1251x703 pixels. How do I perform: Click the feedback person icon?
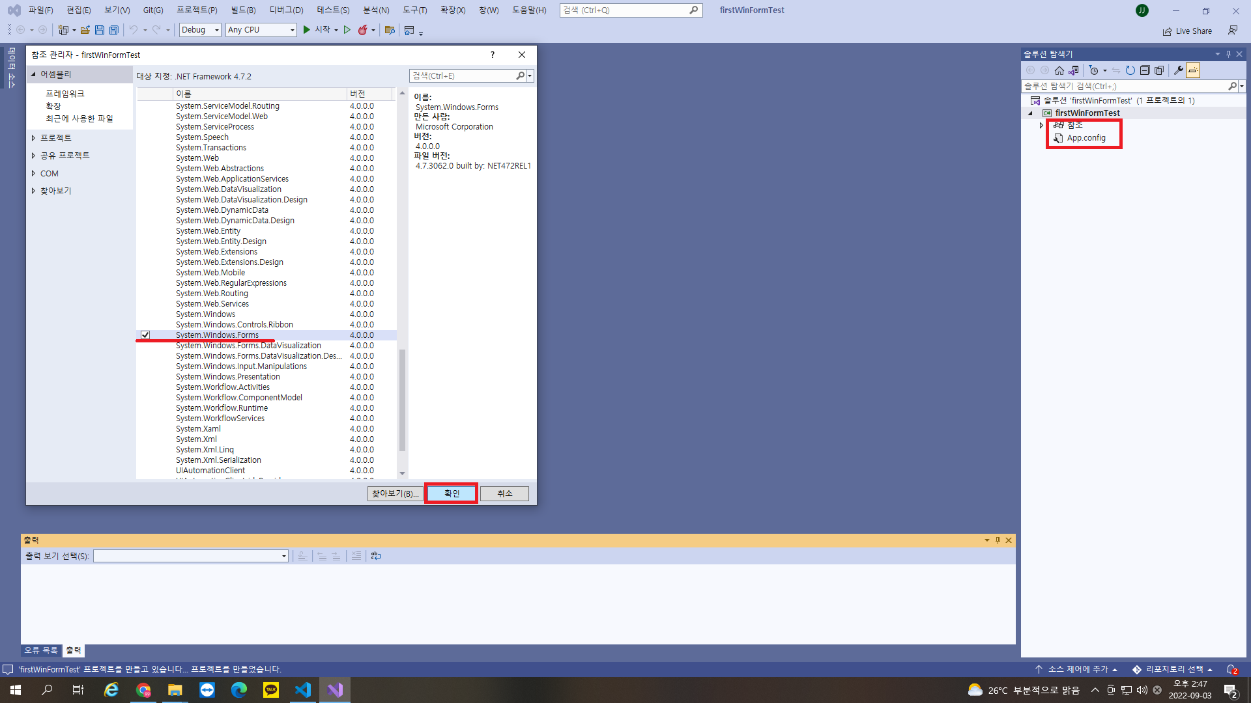(x=1233, y=31)
